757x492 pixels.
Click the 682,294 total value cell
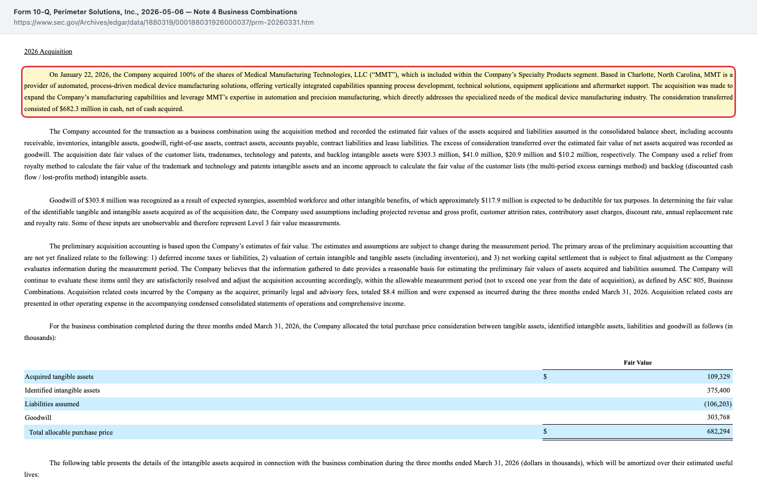[x=718, y=431]
